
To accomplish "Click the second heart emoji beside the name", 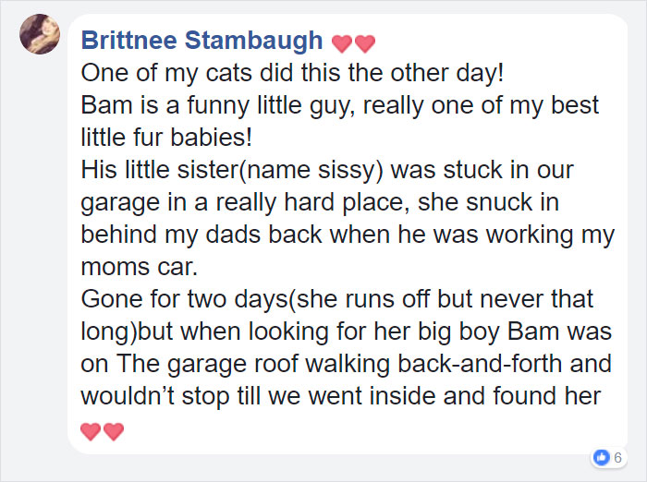I will (365, 43).
